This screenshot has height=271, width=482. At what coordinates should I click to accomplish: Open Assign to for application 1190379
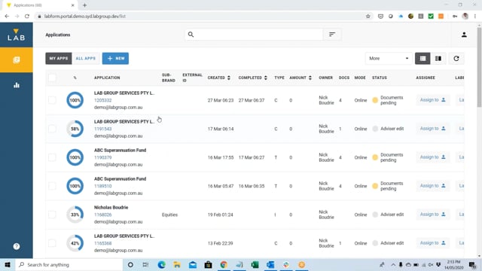433,157
